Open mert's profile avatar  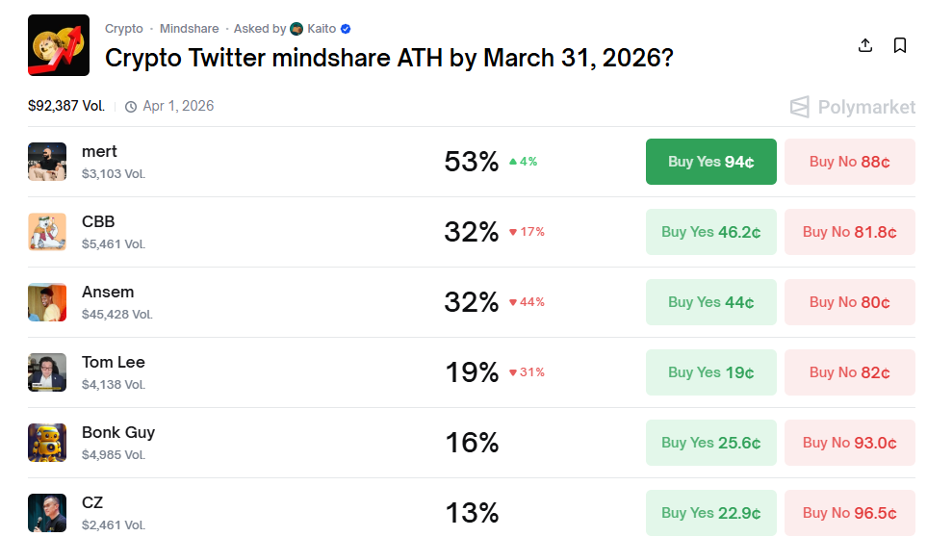[x=47, y=162]
